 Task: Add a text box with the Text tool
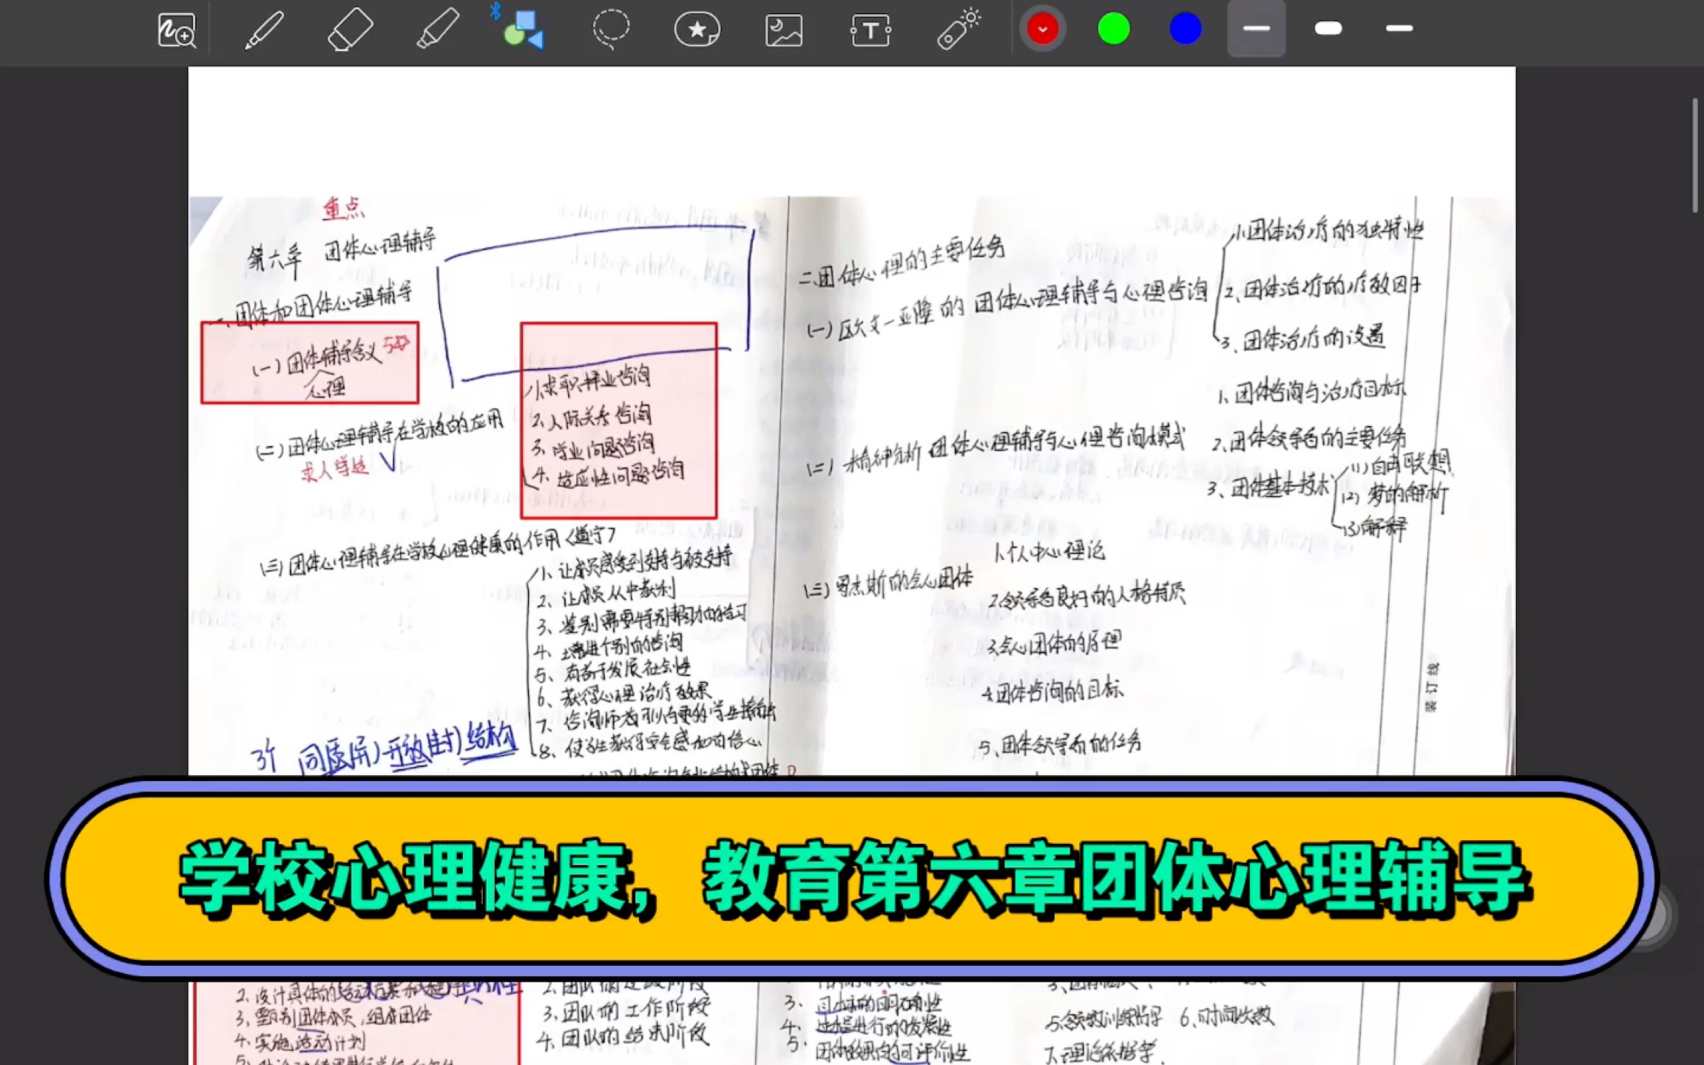(870, 30)
